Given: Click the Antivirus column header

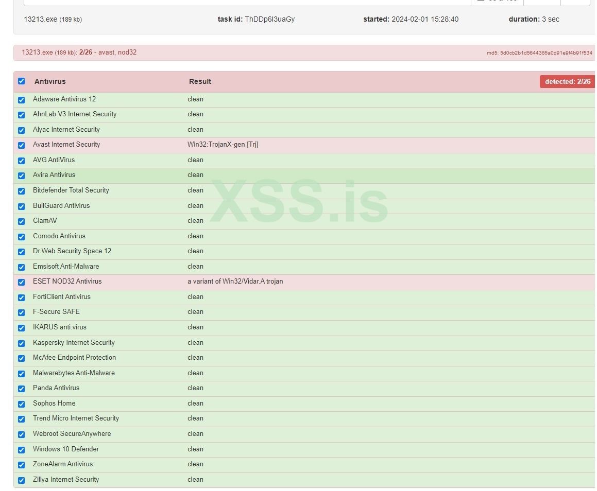Looking at the screenshot, I should [50, 81].
